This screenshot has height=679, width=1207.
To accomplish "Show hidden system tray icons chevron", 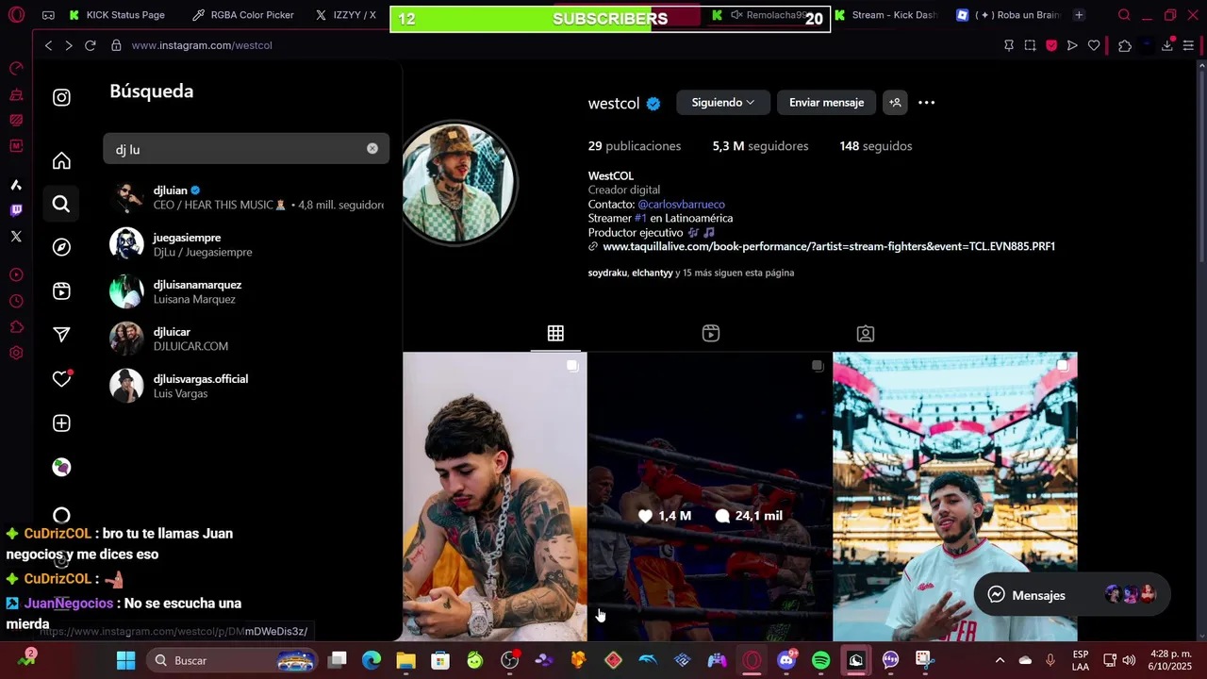I will coord(1000,660).
